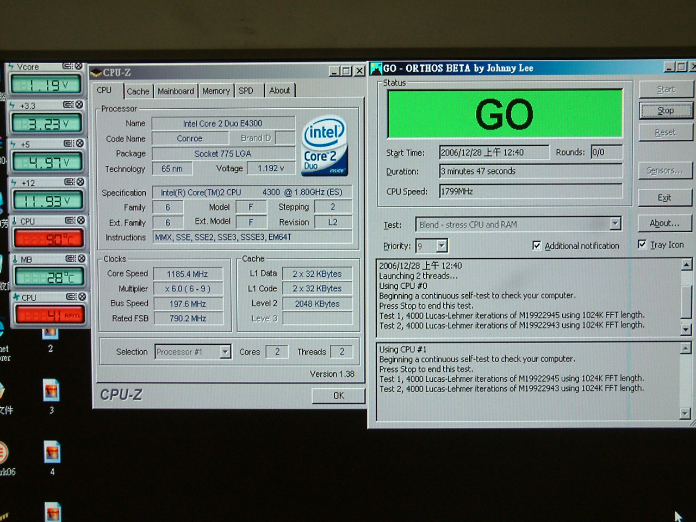
Task: Switch to the Mainboard tab in CPU-Z
Action: 176,91
